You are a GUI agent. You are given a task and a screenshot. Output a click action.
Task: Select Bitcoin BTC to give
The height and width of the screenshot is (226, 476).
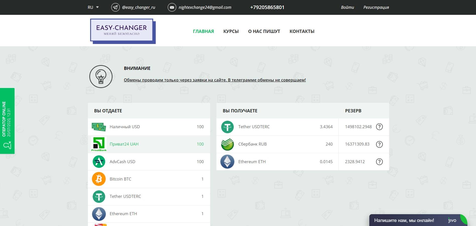[x=149, y=179]
